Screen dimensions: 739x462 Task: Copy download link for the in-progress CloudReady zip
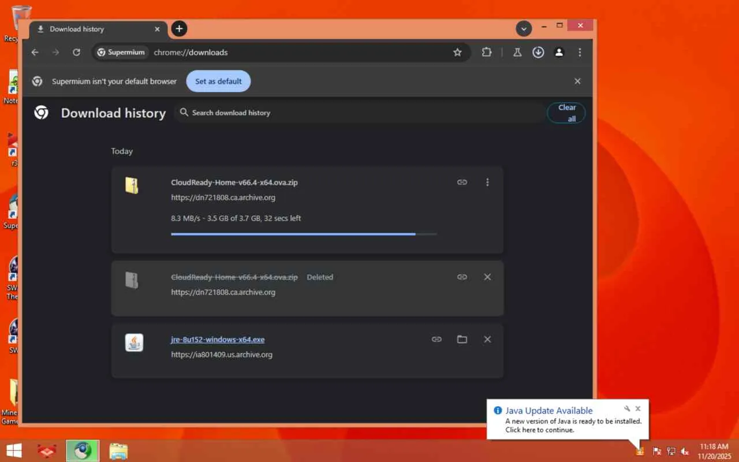[462, 182]
